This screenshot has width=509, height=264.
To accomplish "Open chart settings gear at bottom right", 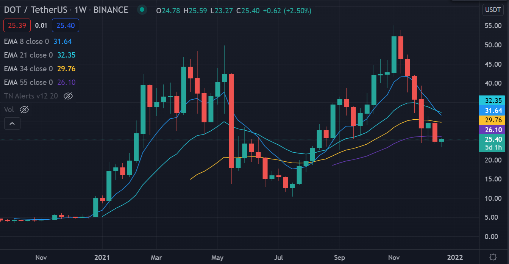I will click(x=493, y=257).
